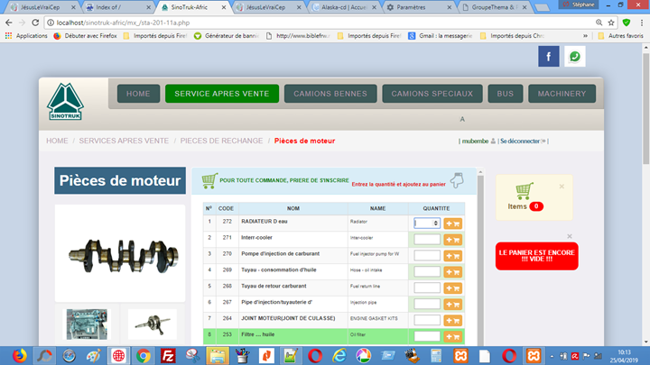Click the Sinotruk logo

[65, 101]
